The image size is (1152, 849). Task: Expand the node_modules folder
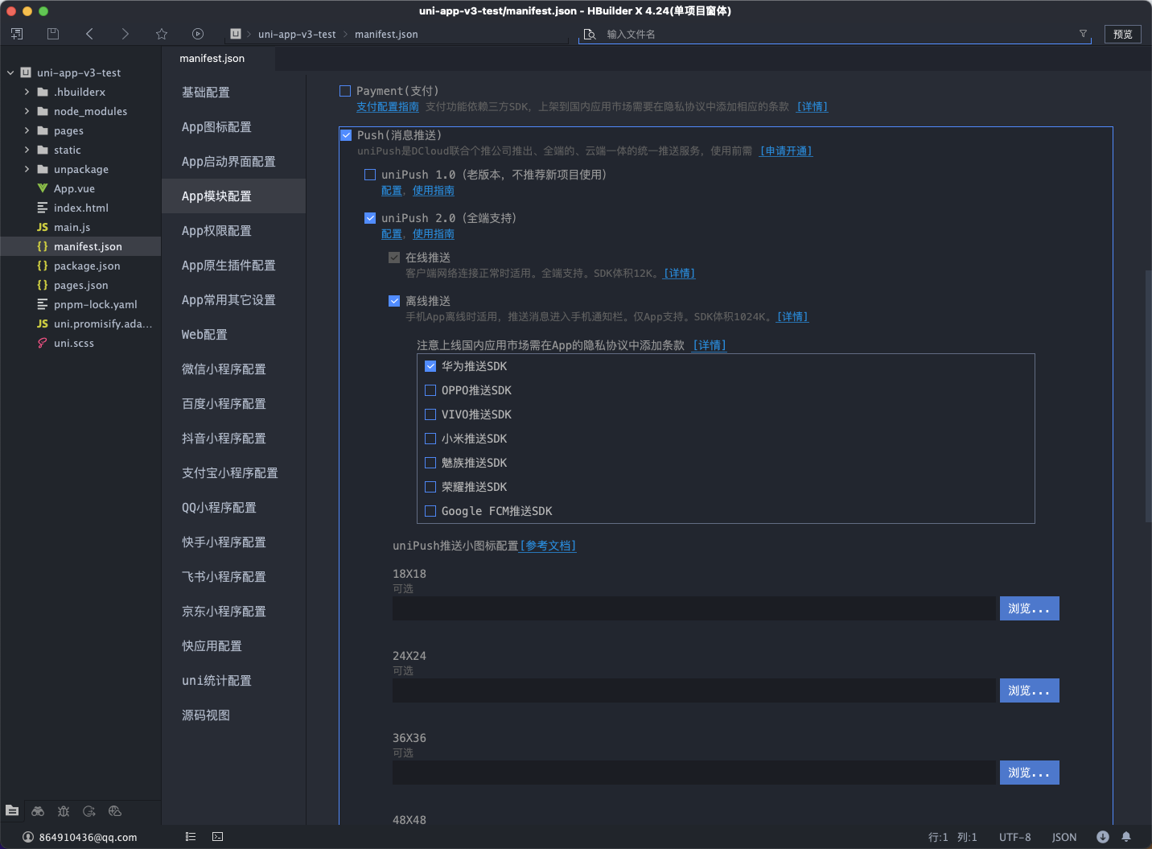point(27,111)
